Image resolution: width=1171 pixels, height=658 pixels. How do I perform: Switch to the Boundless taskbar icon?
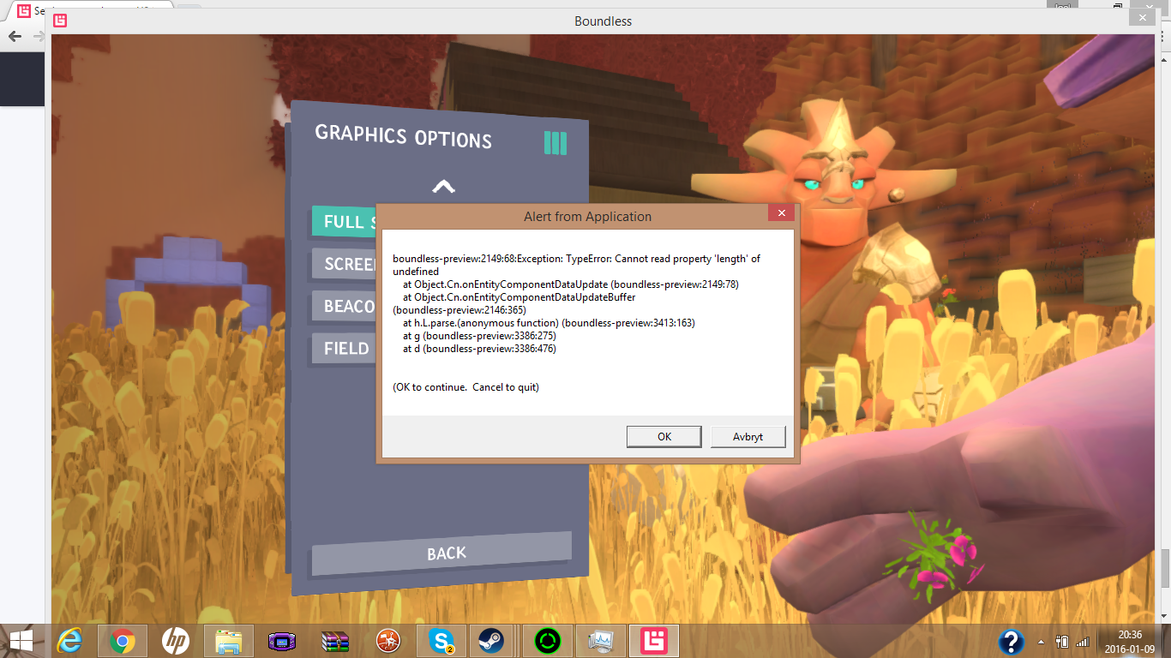[x=654, y=641]
